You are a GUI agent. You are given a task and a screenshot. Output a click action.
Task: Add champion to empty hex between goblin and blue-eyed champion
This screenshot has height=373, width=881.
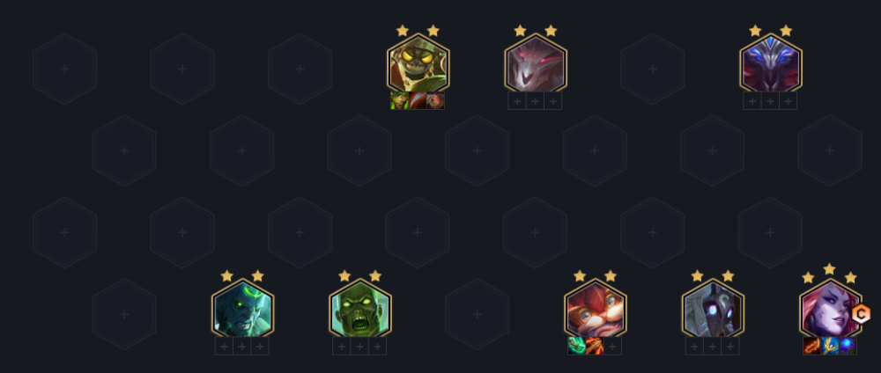click(652, 69)
